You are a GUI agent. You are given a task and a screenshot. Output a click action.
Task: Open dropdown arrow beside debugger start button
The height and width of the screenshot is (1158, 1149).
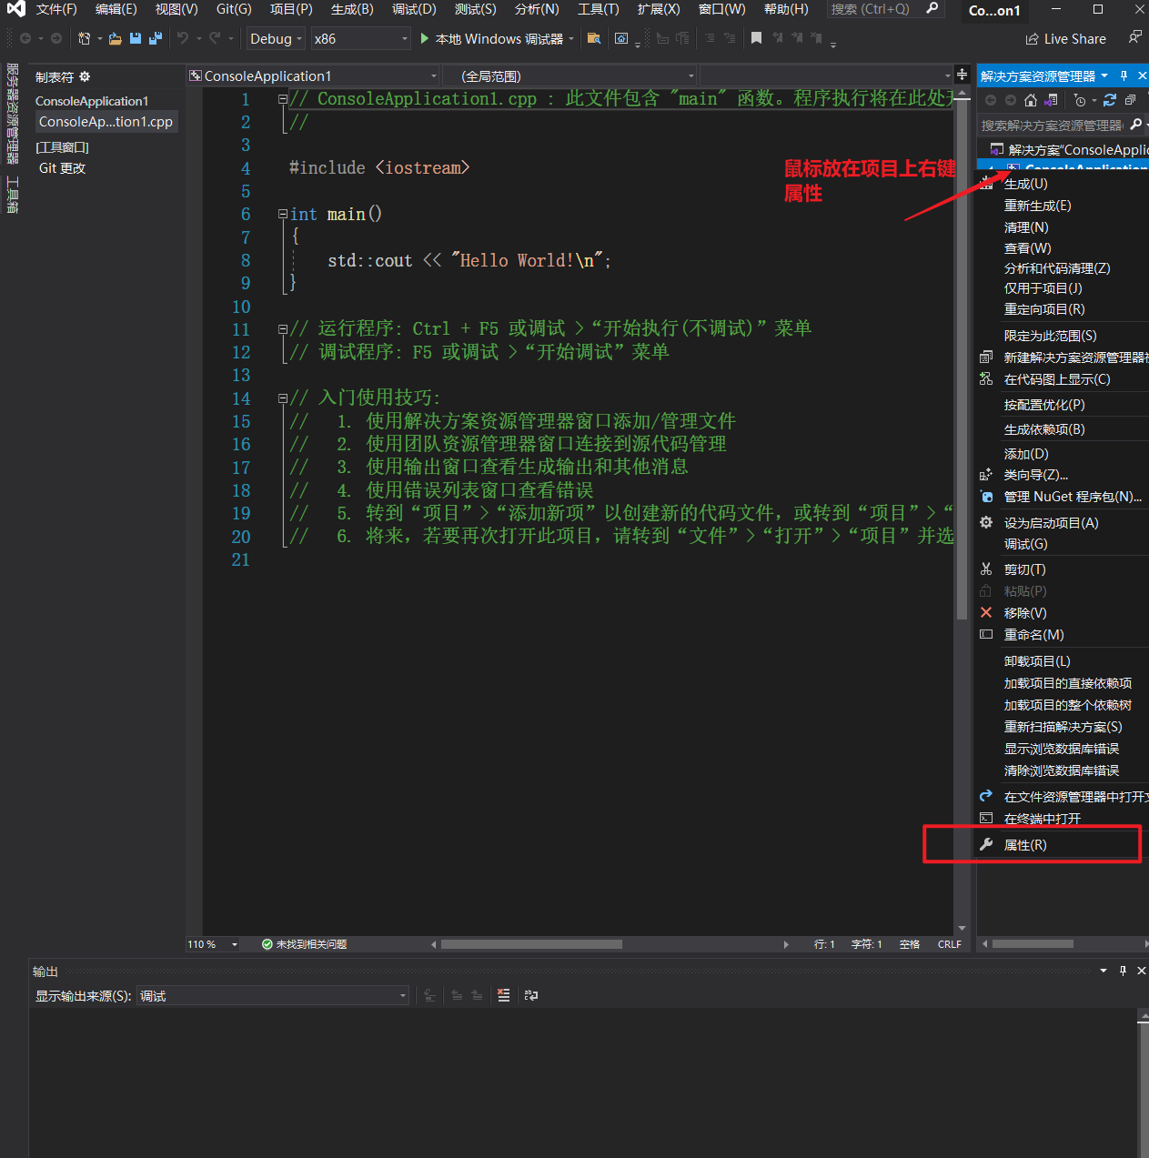coord(571,38)
